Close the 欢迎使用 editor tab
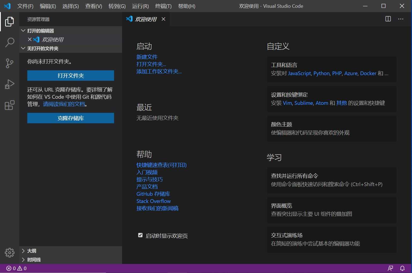The height and width of the screenshot is (273, 412). pyautogui.click(x=163, y=19)
